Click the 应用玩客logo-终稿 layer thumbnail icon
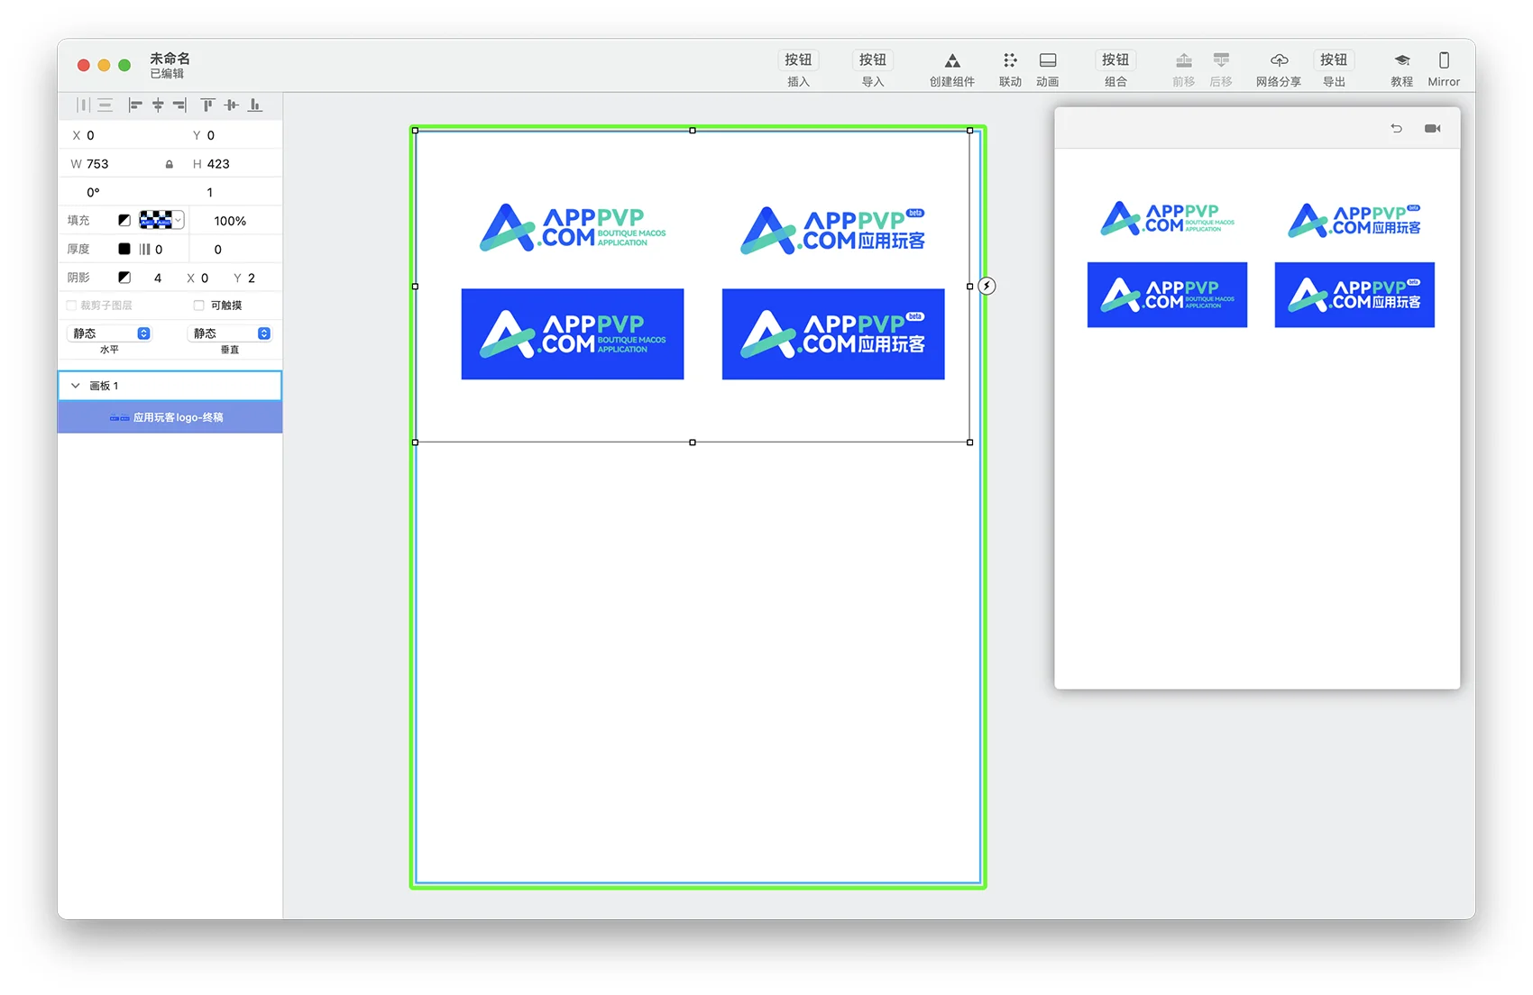This screenshot has width=1533, height=995. pyautogui.click(x=119, y=417)
